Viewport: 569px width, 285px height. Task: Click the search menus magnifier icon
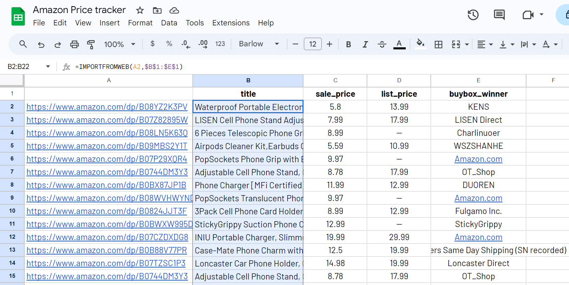click(x=23, y=44)
